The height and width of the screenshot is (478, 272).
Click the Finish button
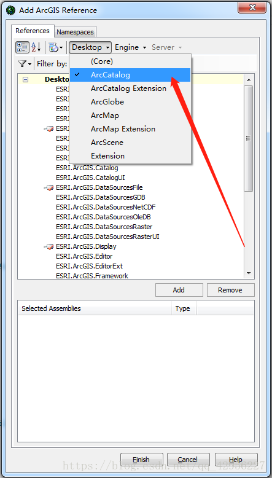coord(142,460)
